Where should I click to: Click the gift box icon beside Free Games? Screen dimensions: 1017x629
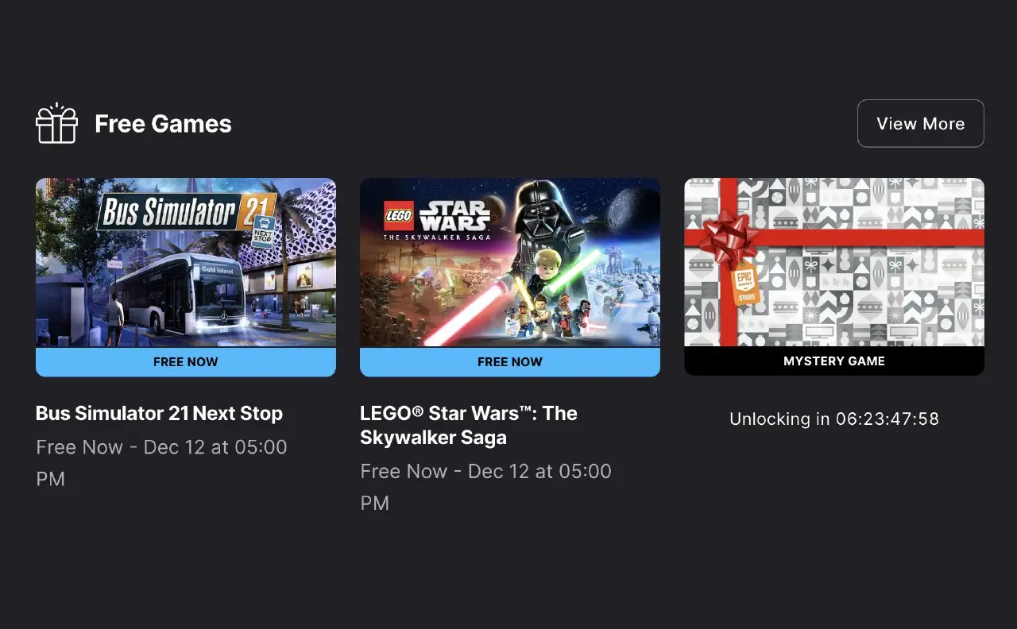point(56,123)
